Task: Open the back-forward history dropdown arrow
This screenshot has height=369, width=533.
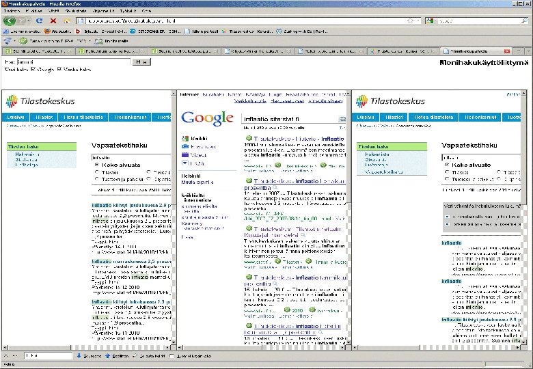Action: pyautogui.click(x=29, y=21)
